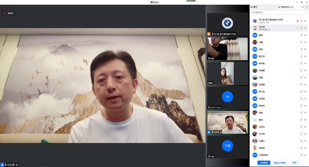This screenshot has width=309, height=167.
Task: Expand the 更多 dropdown at panel bottom
Action: coord(295,163)
